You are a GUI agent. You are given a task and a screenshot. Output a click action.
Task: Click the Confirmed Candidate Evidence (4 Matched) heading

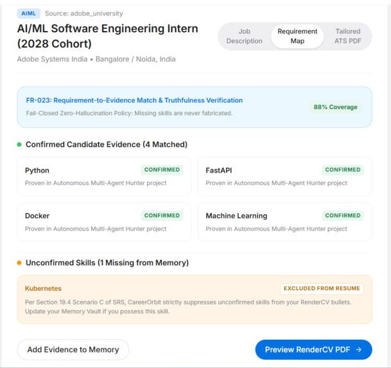pyautogui.click(x=107, y=145)
